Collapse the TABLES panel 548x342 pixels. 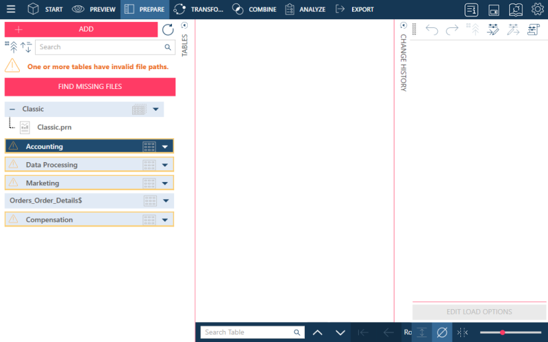click(184, 25)
